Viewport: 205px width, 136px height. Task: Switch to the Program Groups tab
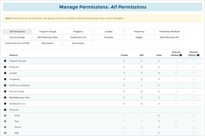pyautogui.click(x=48, y=31)
